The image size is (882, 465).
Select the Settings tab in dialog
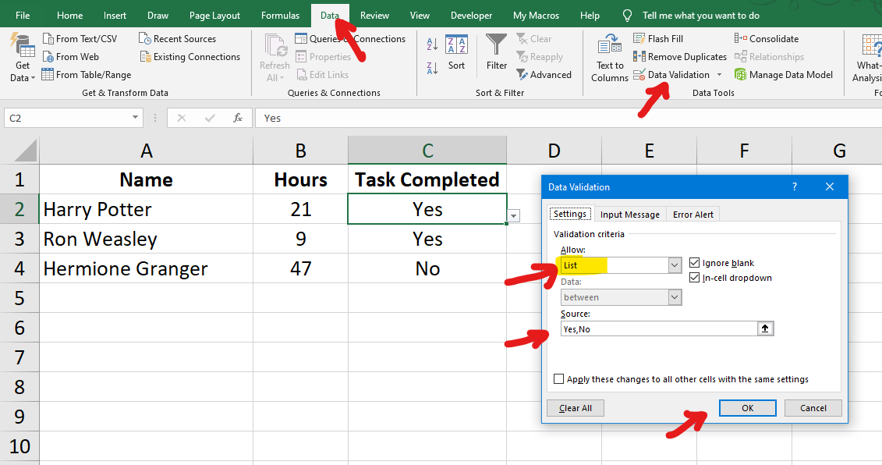(570, 214)
